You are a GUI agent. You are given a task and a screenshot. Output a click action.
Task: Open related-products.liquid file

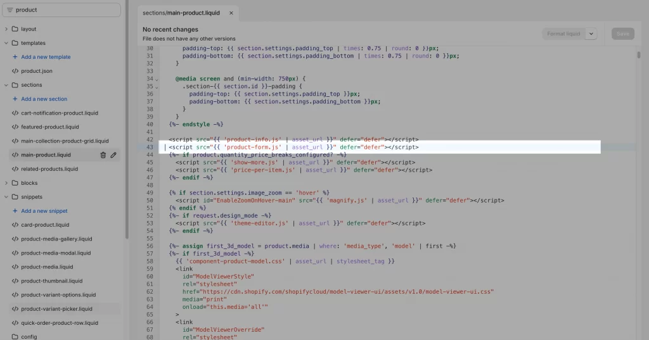tap(49, 169)
